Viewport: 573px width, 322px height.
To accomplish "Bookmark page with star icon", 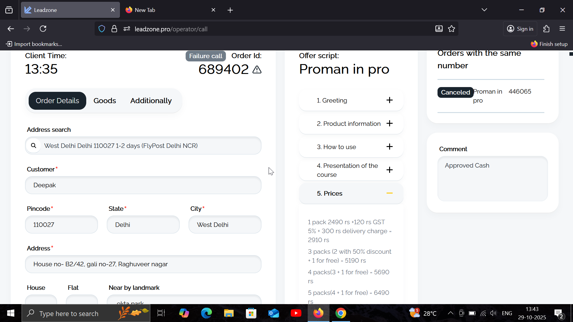I will pos(452,29).
